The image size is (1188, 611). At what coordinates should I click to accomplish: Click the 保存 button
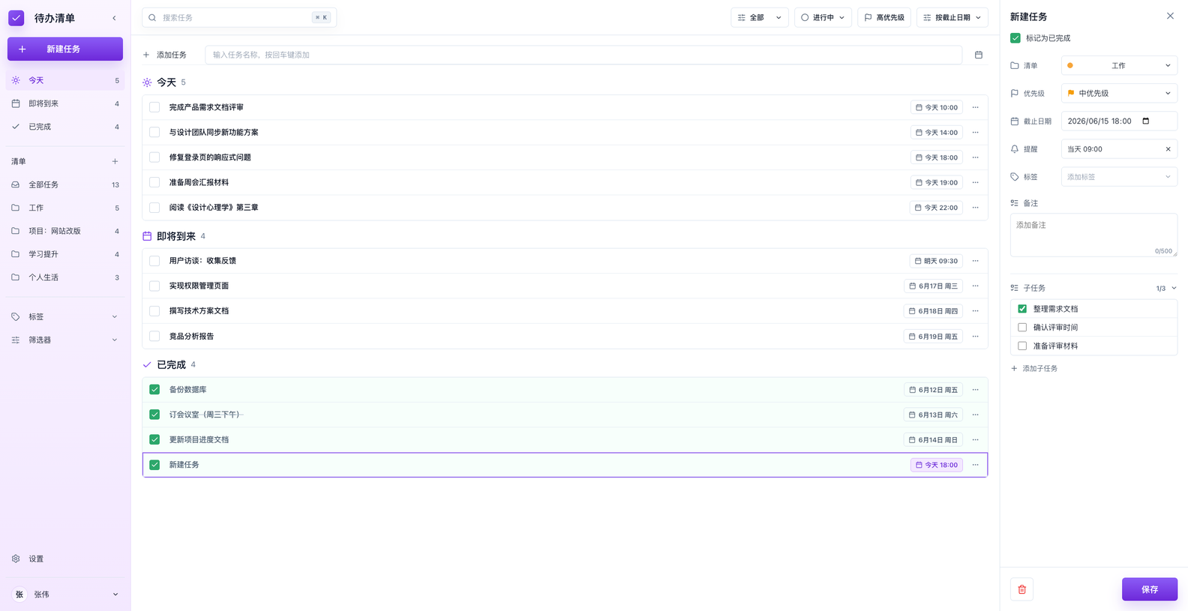pyautogui.click(x=1149, y=589)
